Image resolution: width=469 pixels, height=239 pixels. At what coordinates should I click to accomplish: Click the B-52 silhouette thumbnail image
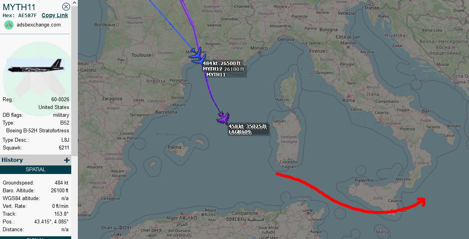[35, 65]
